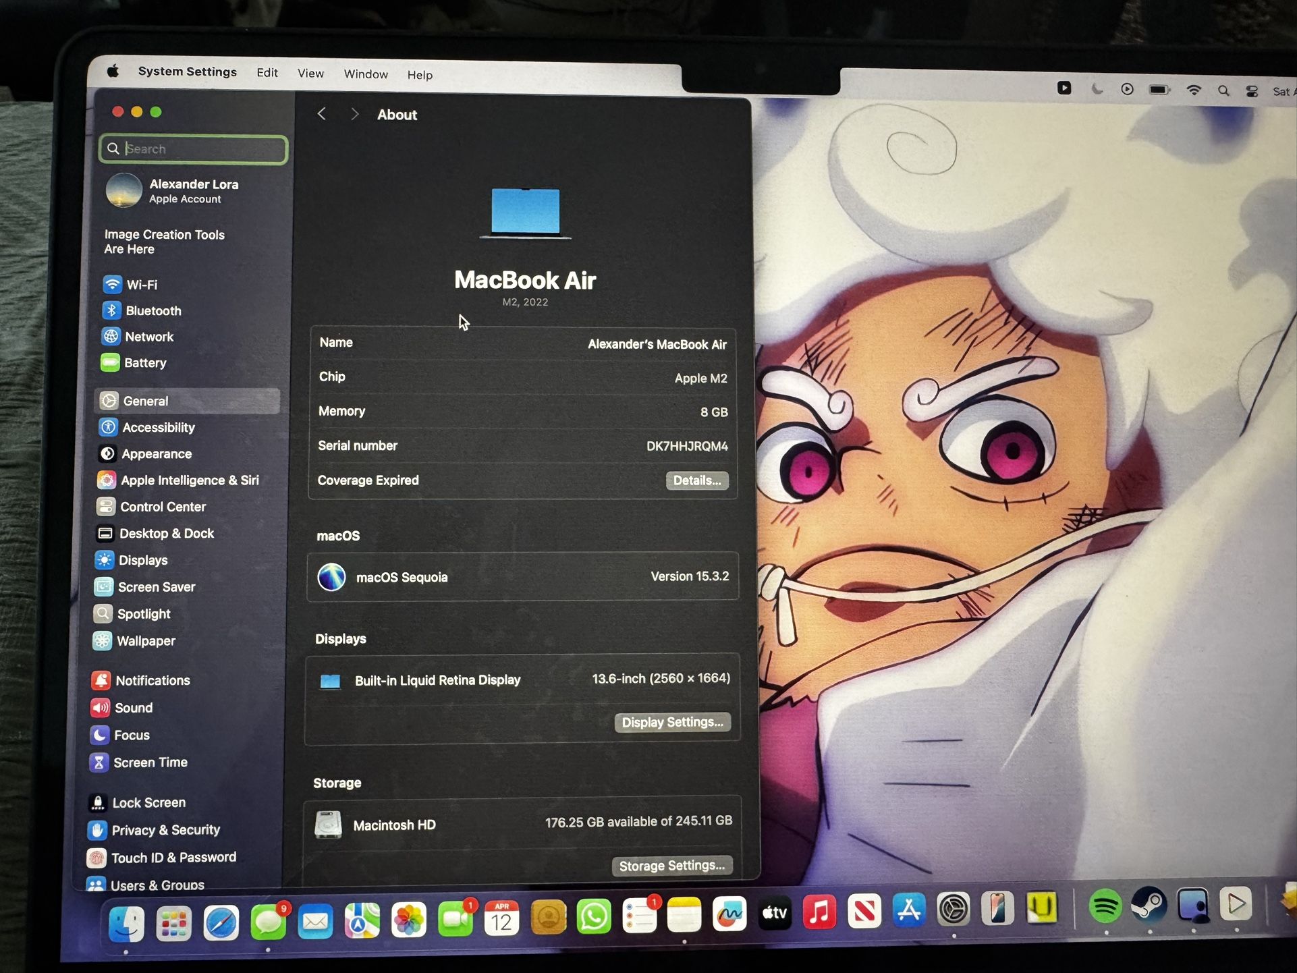1297x973 pixels.
Task: Open Battery settings
Action: tap(134, 363)
